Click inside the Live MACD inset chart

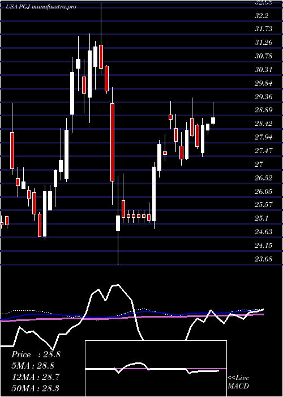(x=156, y=369)
